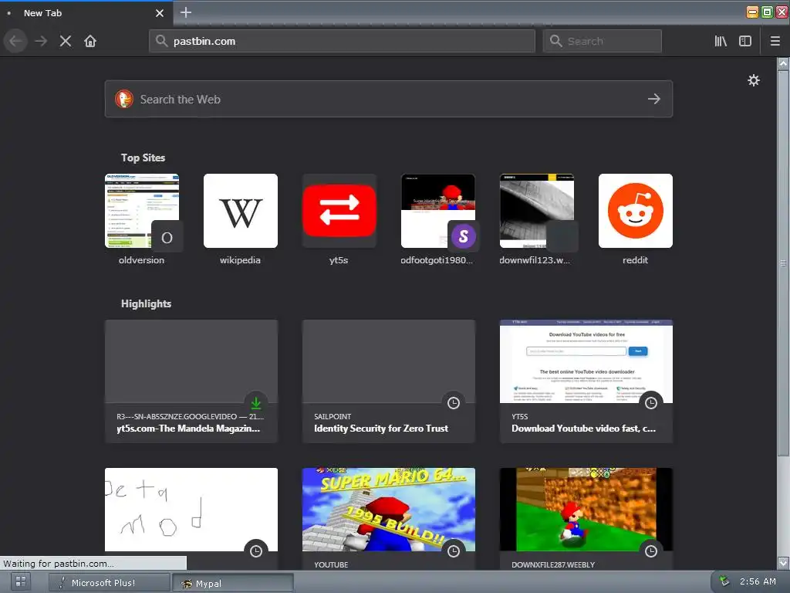Viewport: 790px width, 593px height.
Task: Close the New Tab tab
Action: 160,13
